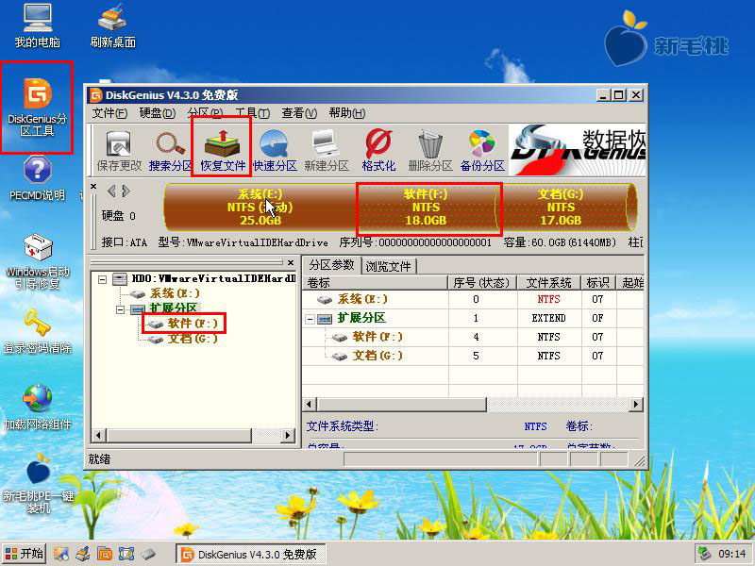The width and height of the screenshot is (755, 566).
Task: Sort by the 卷标 column header
Action: click(x=375, y=282)
